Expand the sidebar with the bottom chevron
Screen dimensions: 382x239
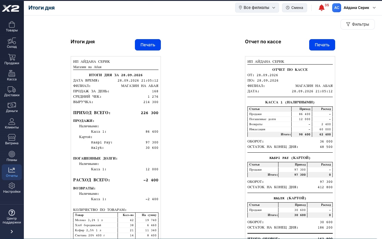12,232
